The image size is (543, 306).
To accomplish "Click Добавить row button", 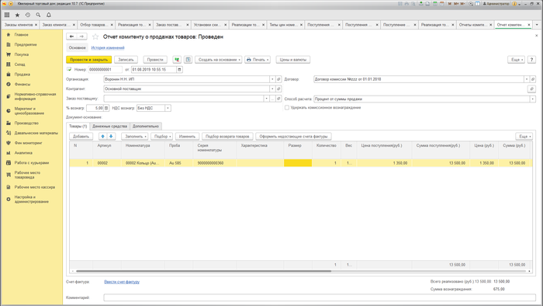I will pos(81,137).
